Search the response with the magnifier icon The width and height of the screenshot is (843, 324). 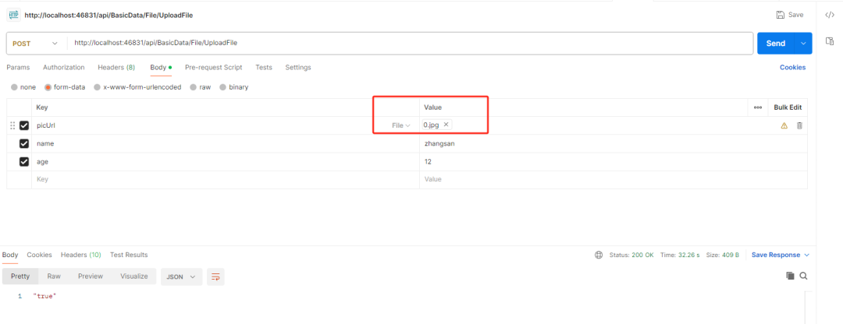(803, 276)
